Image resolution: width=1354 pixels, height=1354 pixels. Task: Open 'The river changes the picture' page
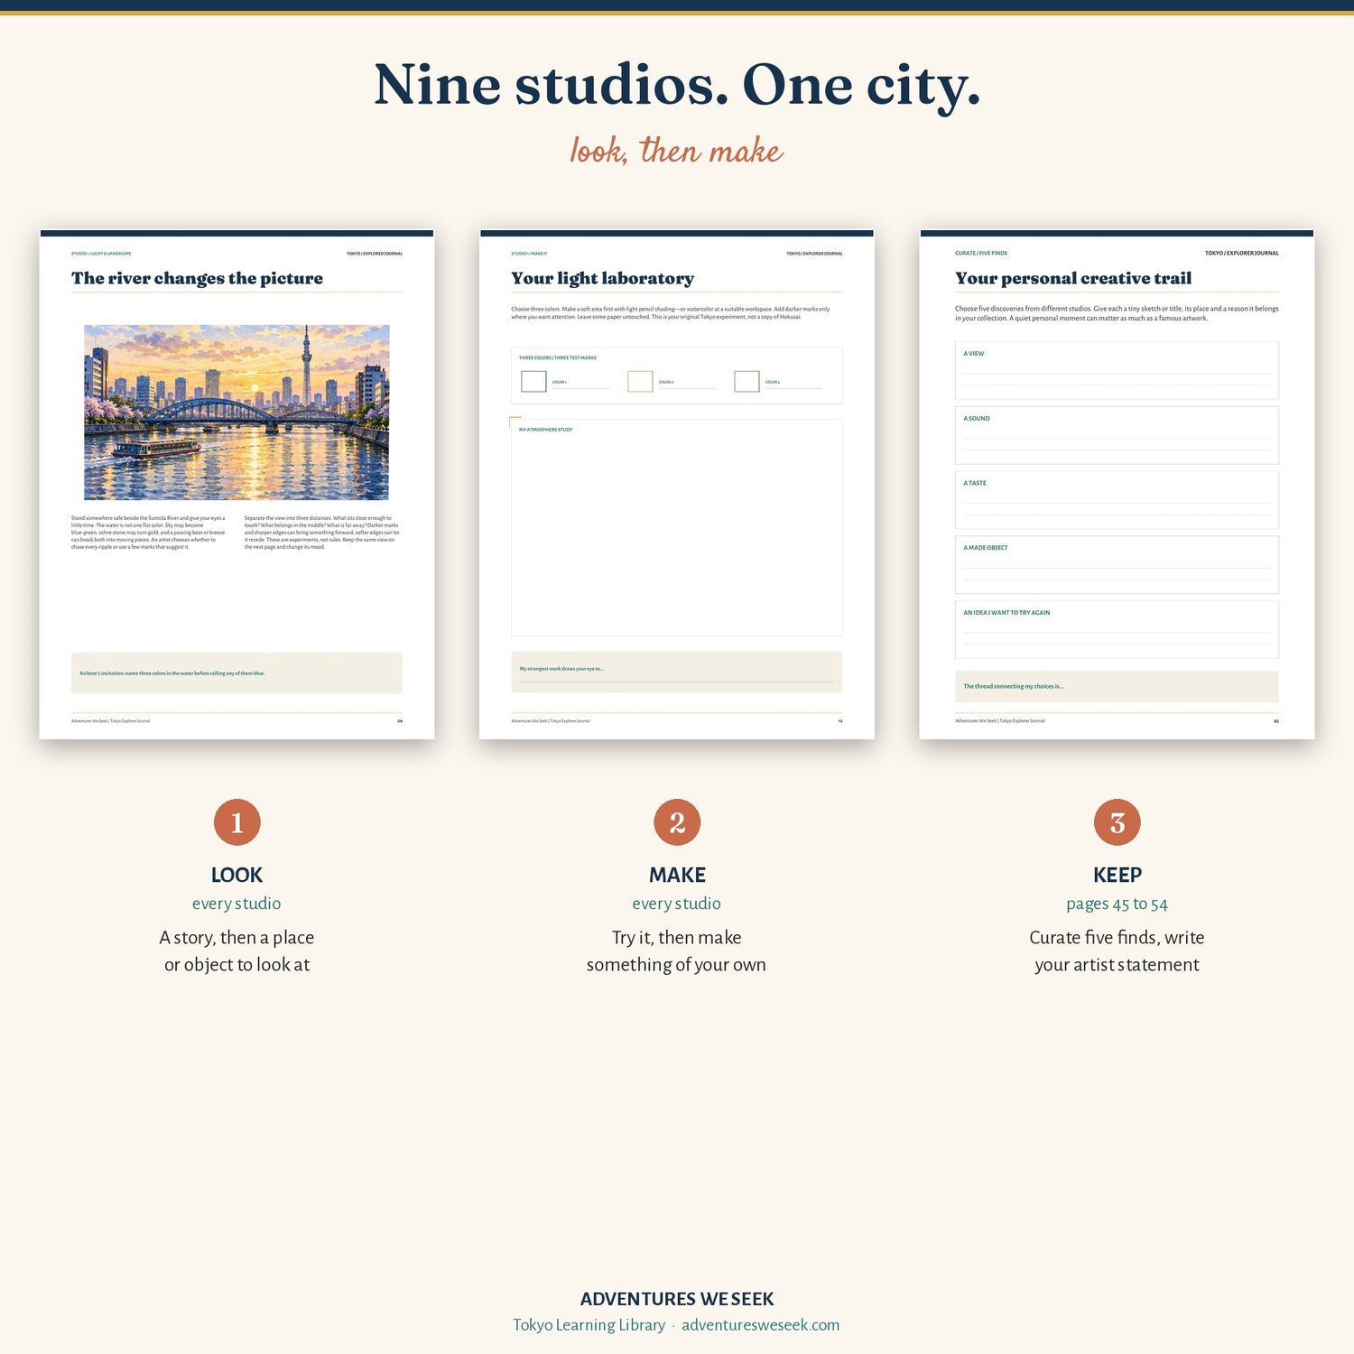coord(236,485)
